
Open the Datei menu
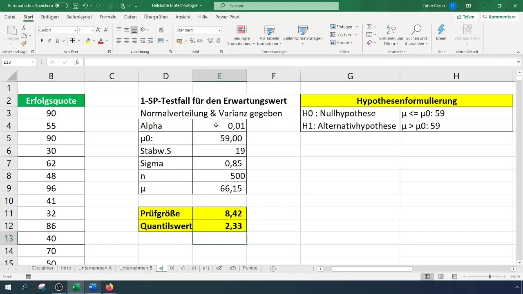click(10, 17)
